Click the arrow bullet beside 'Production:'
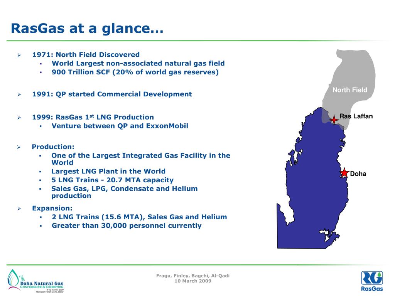The image size is (395, 296). tap(19, 147)
